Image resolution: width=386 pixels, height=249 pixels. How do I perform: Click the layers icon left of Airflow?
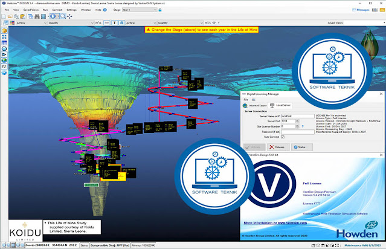coord(5,22)
